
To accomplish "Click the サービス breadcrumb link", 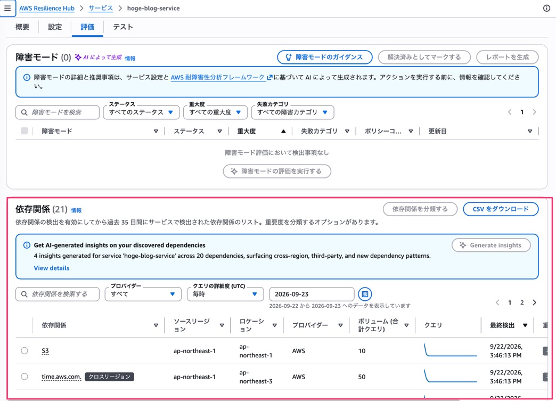I will [x=101, y=8].
